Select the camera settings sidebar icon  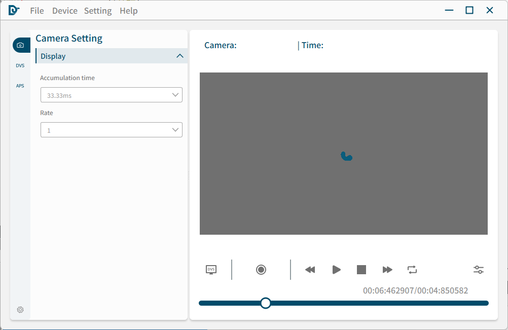click(20, 45)
